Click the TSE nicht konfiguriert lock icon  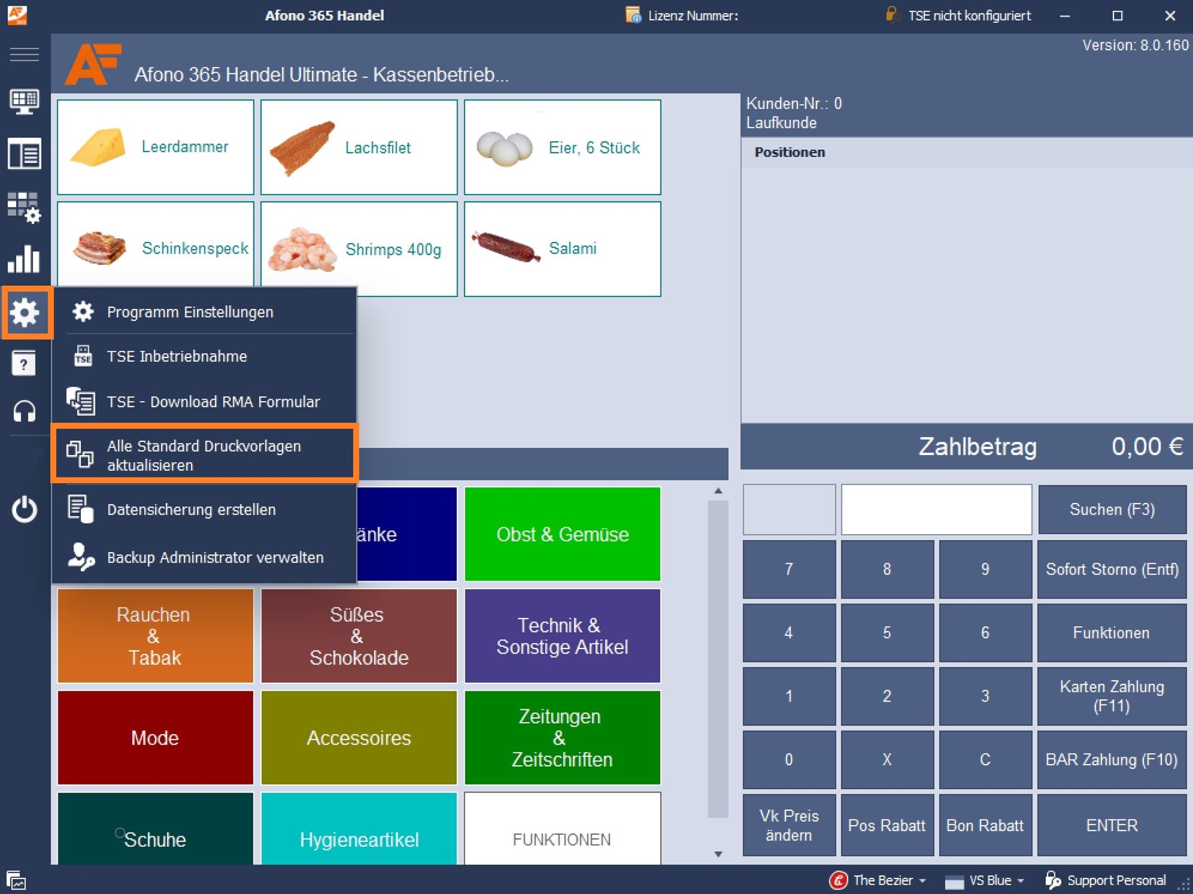pos(892,14)
